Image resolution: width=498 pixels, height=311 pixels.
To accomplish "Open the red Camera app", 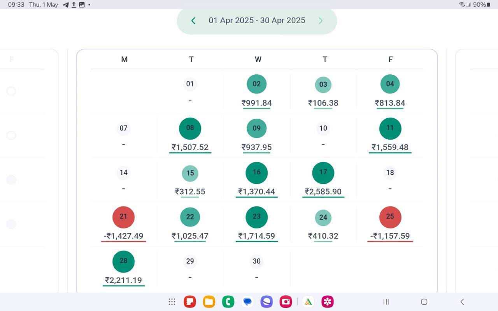I will pyautogui.click(x=286, y=302).
